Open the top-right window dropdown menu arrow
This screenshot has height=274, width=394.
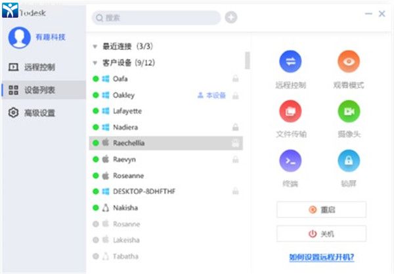click(x=349, y=12)
